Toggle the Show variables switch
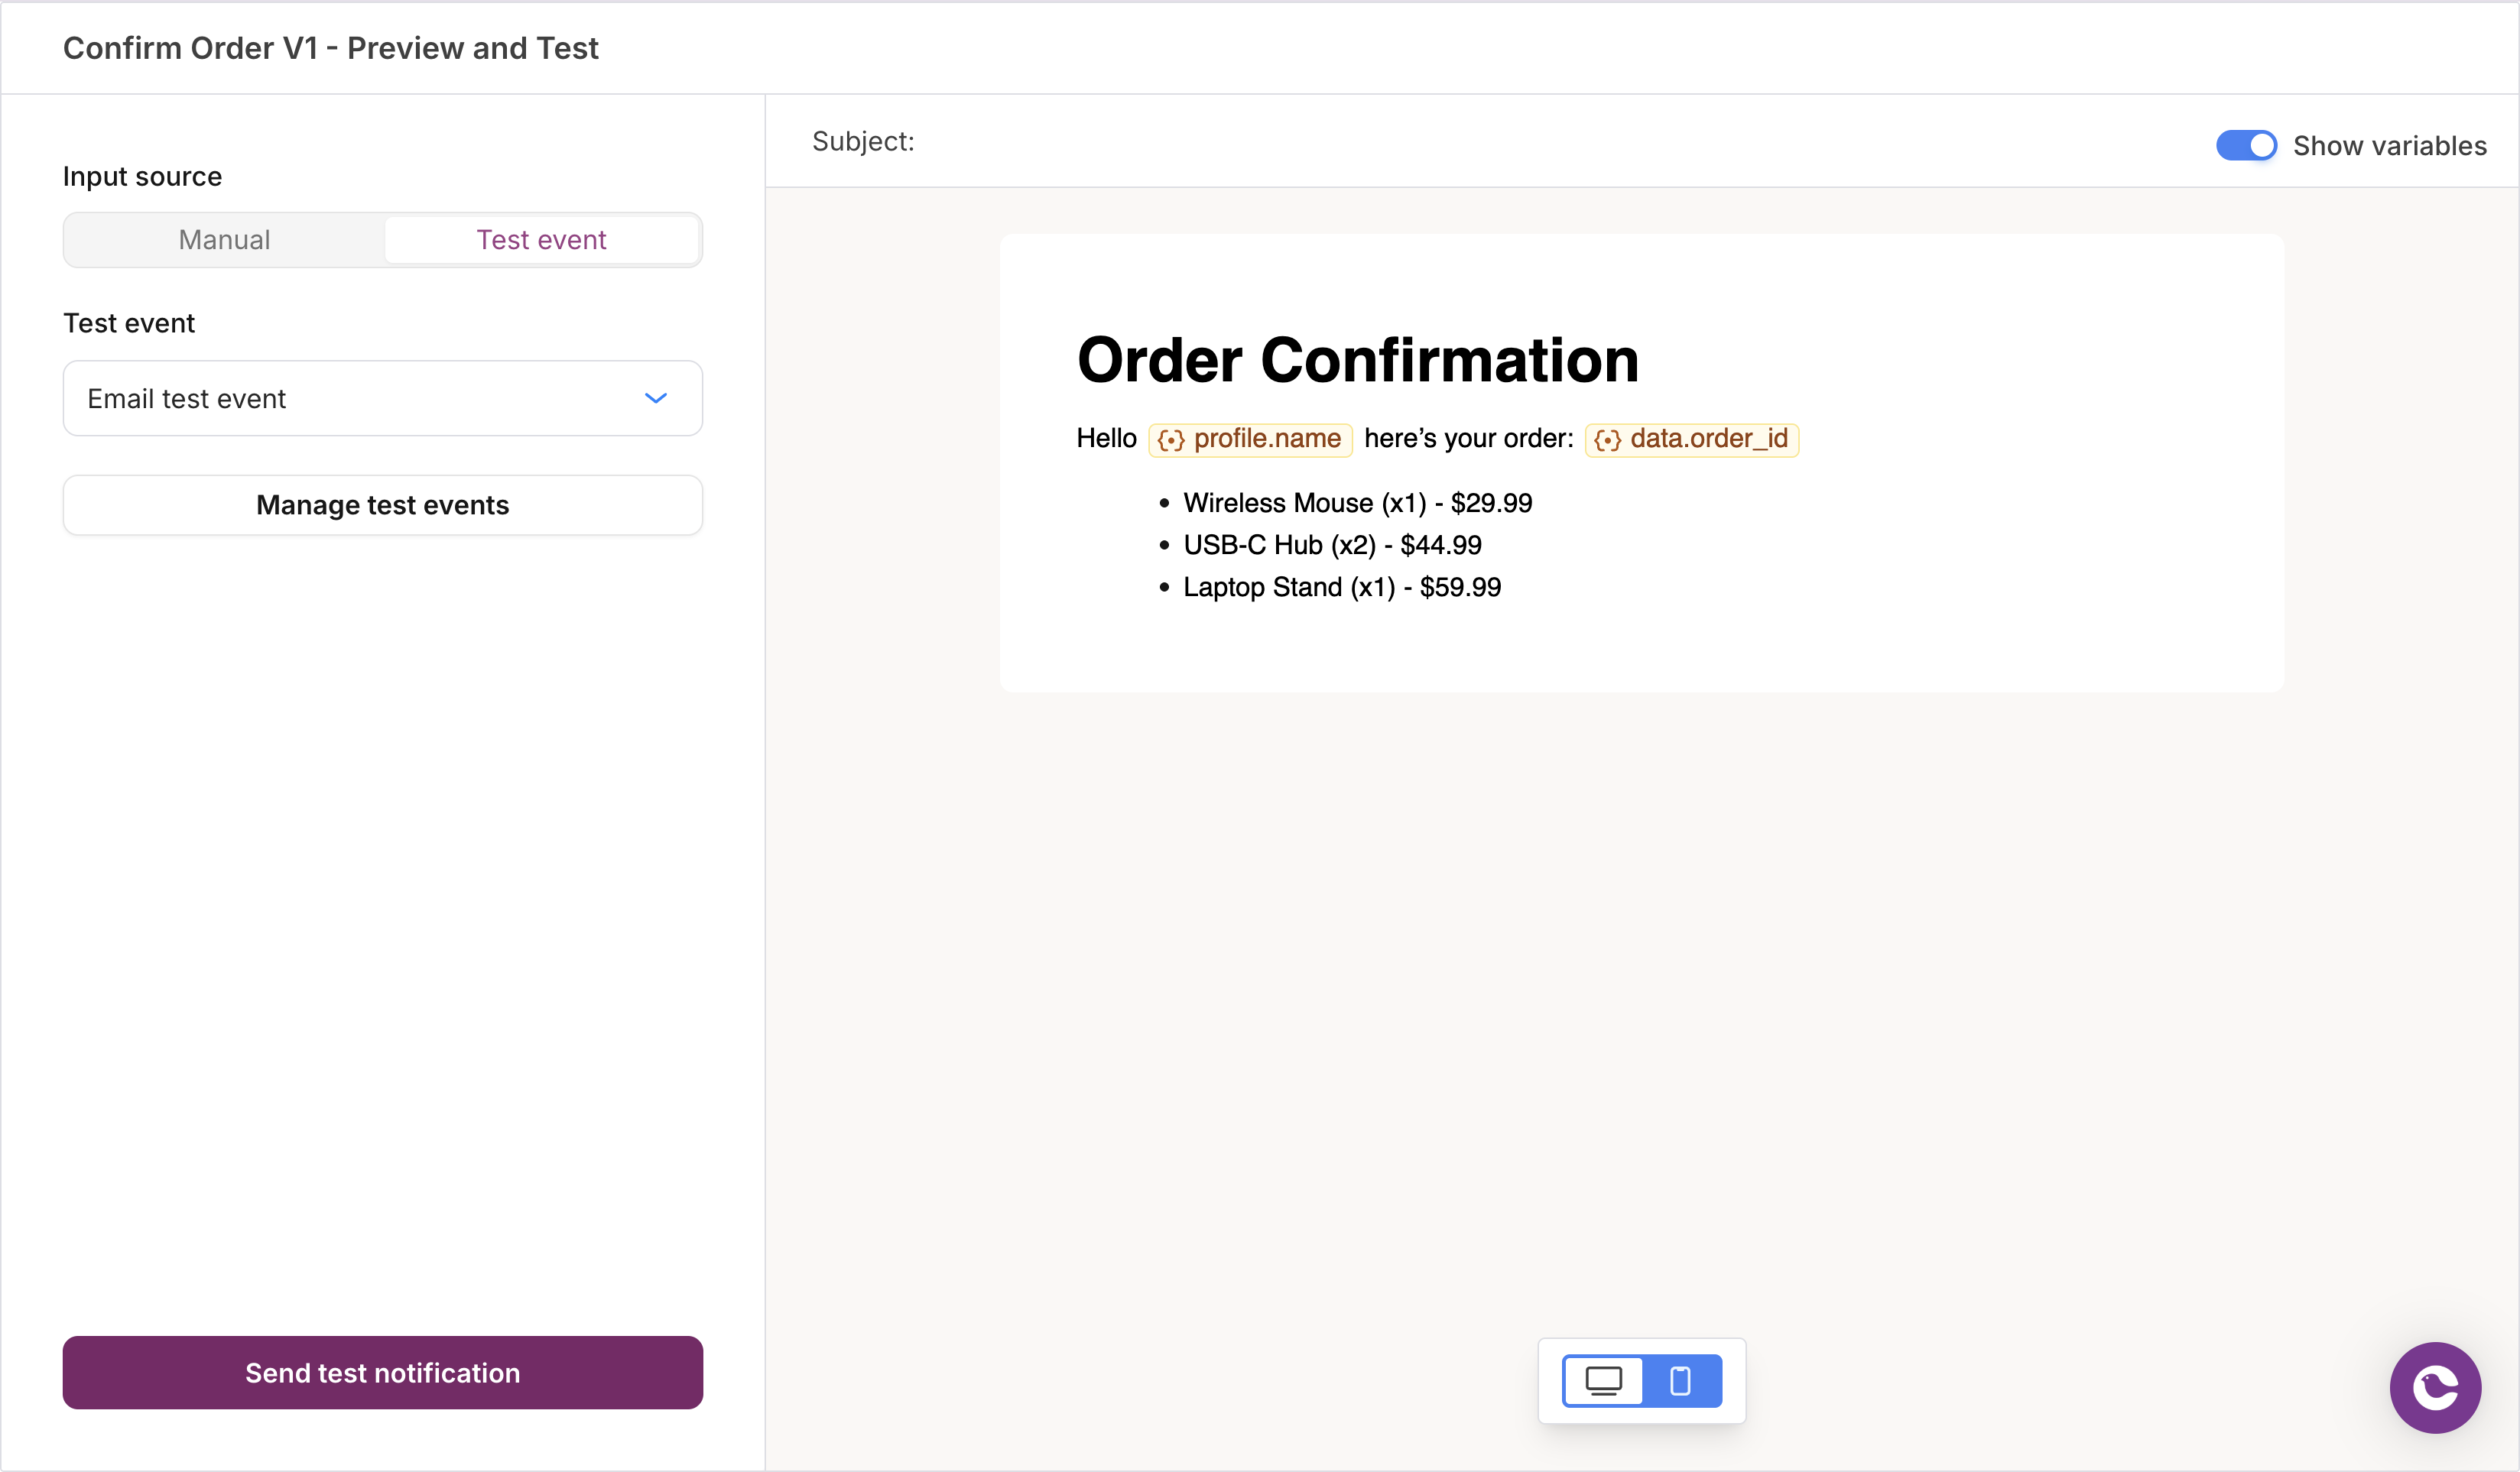Viewport: 2520px width, 1472px height. pyautogui.click(x=2246, y=145)
